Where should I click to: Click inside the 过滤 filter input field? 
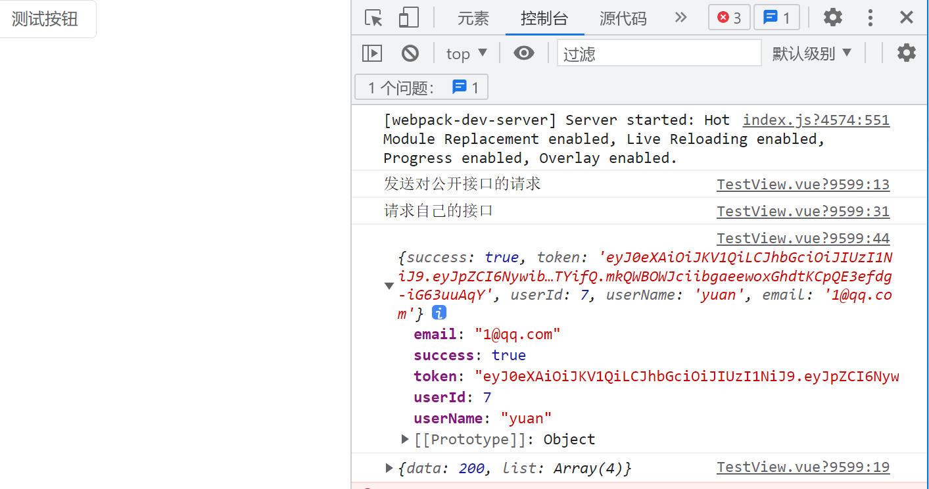(659, 53)
